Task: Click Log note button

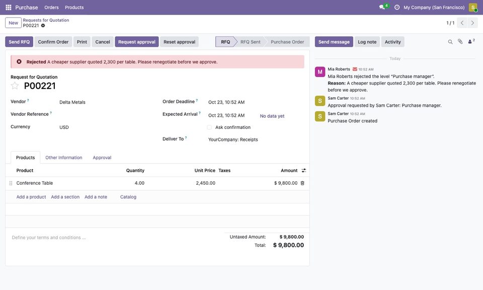Action: point(367,42)
